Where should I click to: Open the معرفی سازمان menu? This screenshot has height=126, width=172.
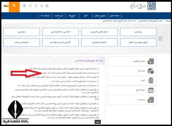pos(100,16)
